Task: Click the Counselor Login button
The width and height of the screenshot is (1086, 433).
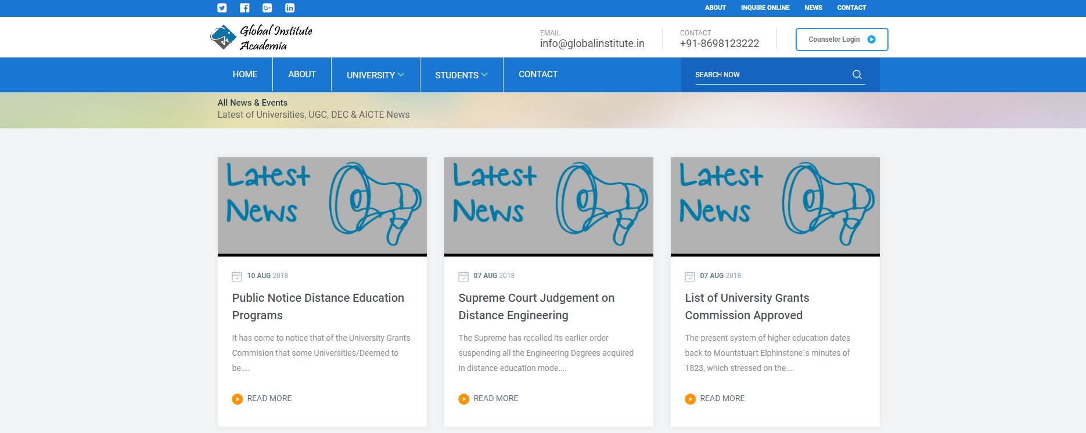Action: (x=842, y=39)
